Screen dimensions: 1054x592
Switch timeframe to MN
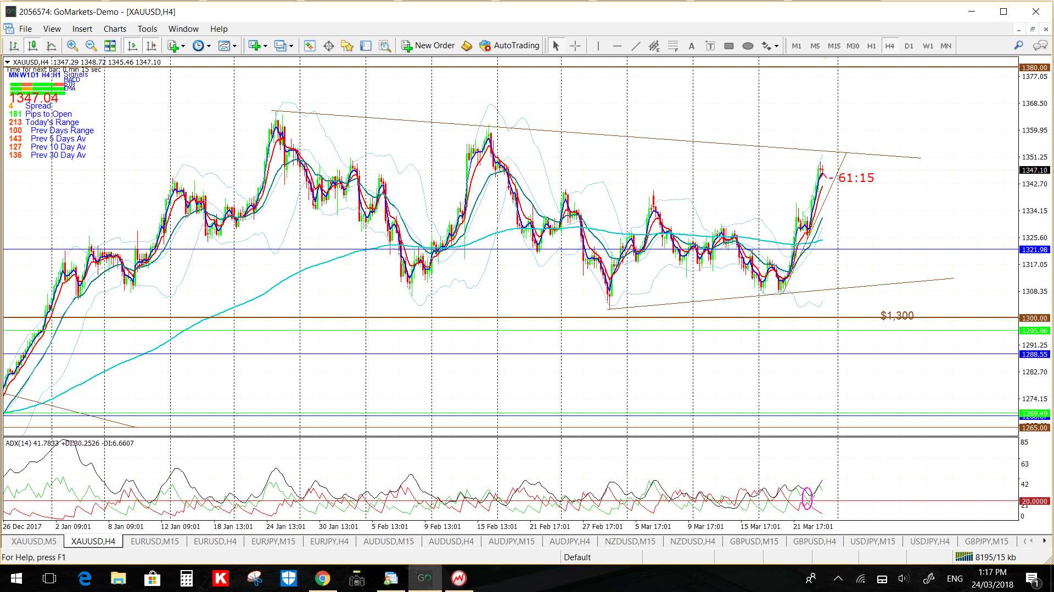(x=946, y=46)
